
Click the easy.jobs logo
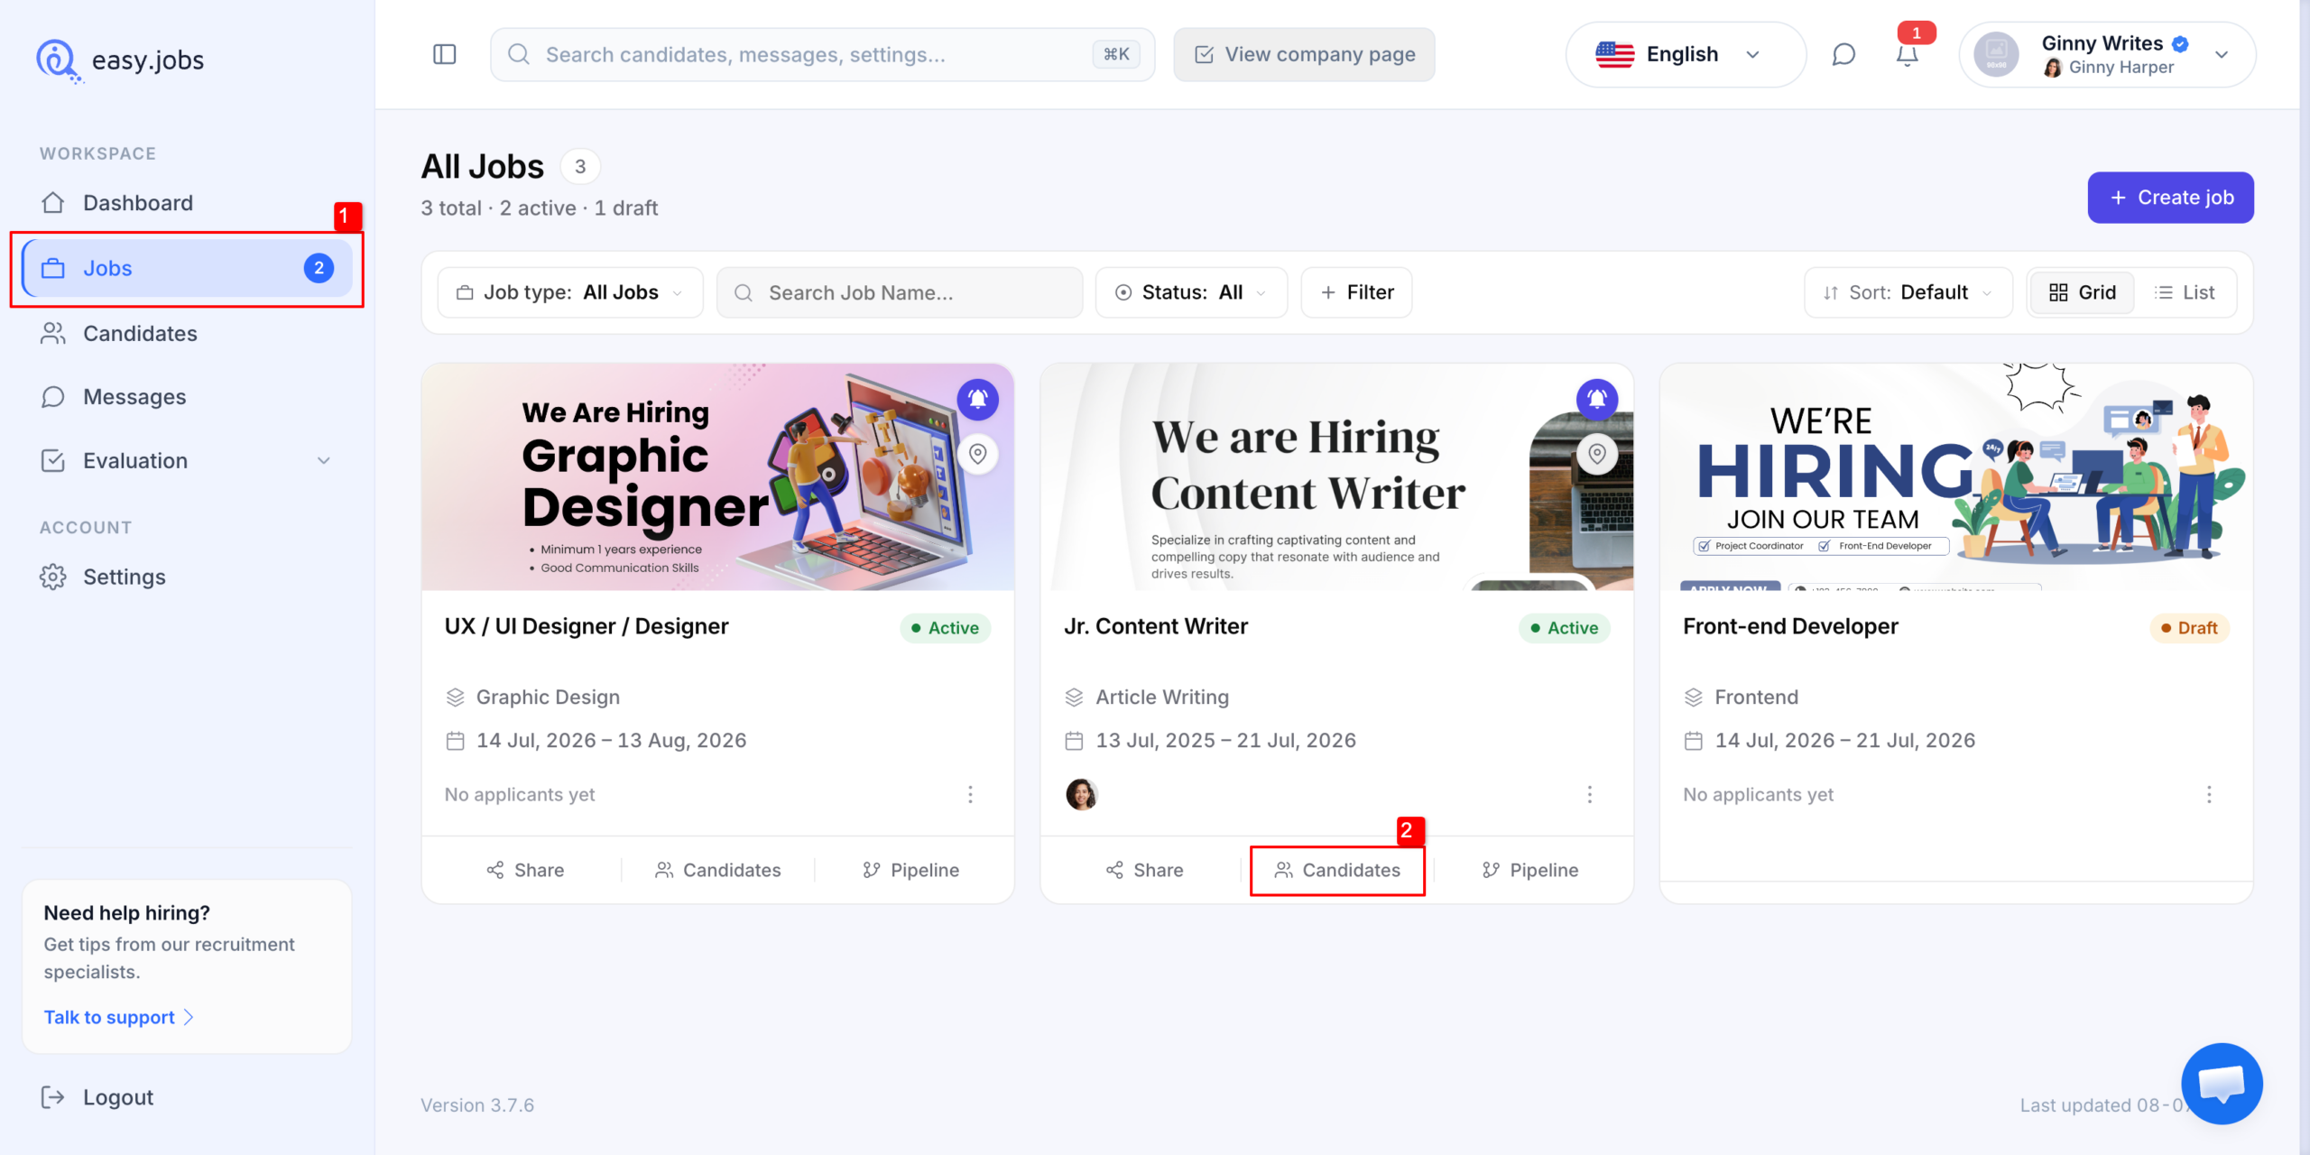(x=120, y=60)
